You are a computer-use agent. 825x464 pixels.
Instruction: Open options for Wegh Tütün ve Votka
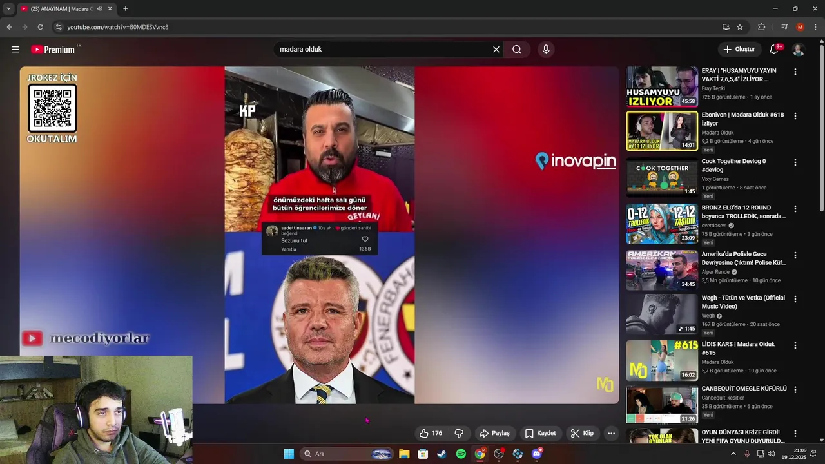point(795,299)
